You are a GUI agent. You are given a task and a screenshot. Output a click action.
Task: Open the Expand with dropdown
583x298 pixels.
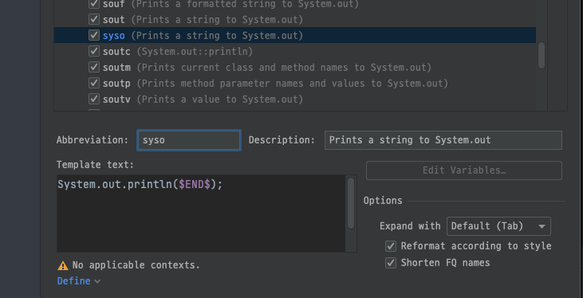498,226
